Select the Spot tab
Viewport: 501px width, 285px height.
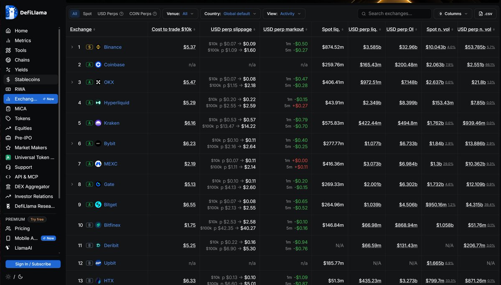click(x=87, y=14)
